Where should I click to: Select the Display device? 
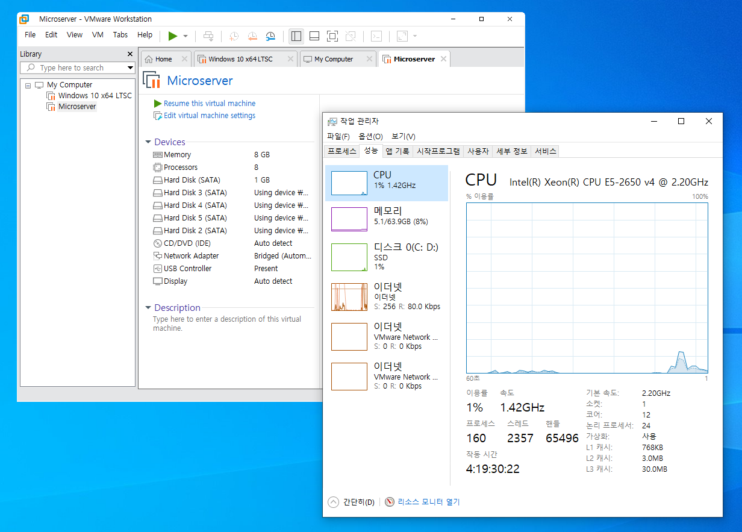233,281
